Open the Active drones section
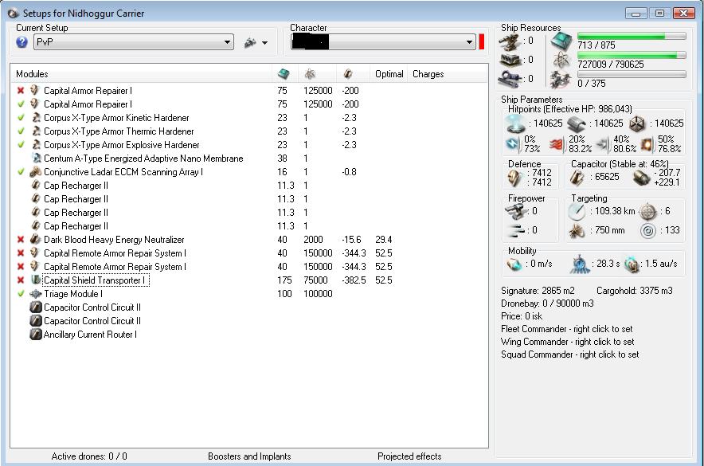The width and height of the screenshot is (704, 466). point(89,456)
